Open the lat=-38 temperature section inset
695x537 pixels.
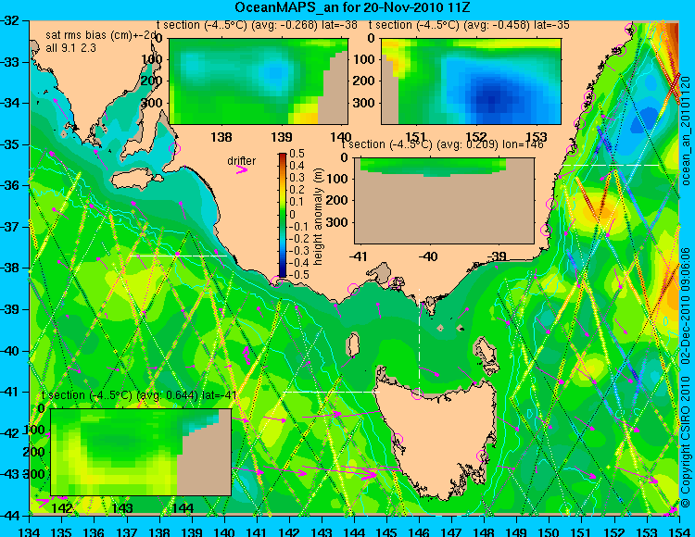point(259,81)
